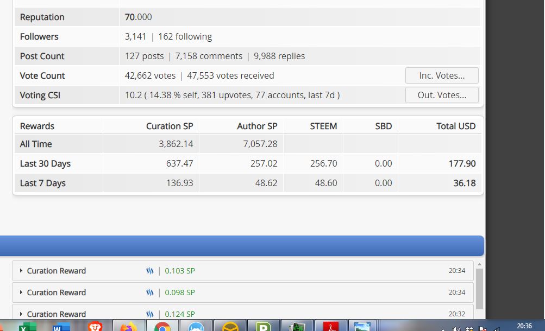Click the Steem logo beside 0.098 SP
Viewport: 545px width, 331px height.
click(x=150, y=292)
